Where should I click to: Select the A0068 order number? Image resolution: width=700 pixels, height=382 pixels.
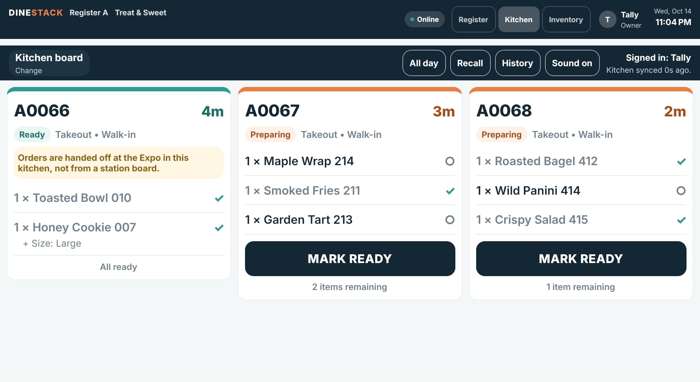[504, 111]
